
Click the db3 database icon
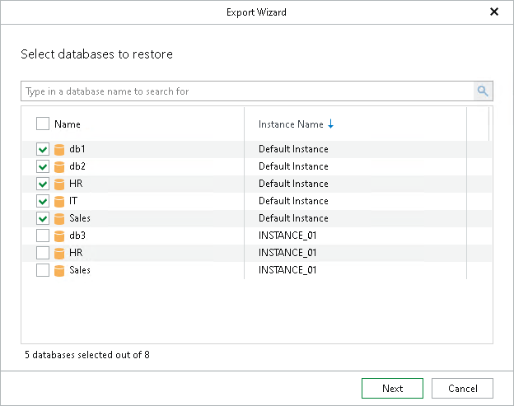(59, 236)
